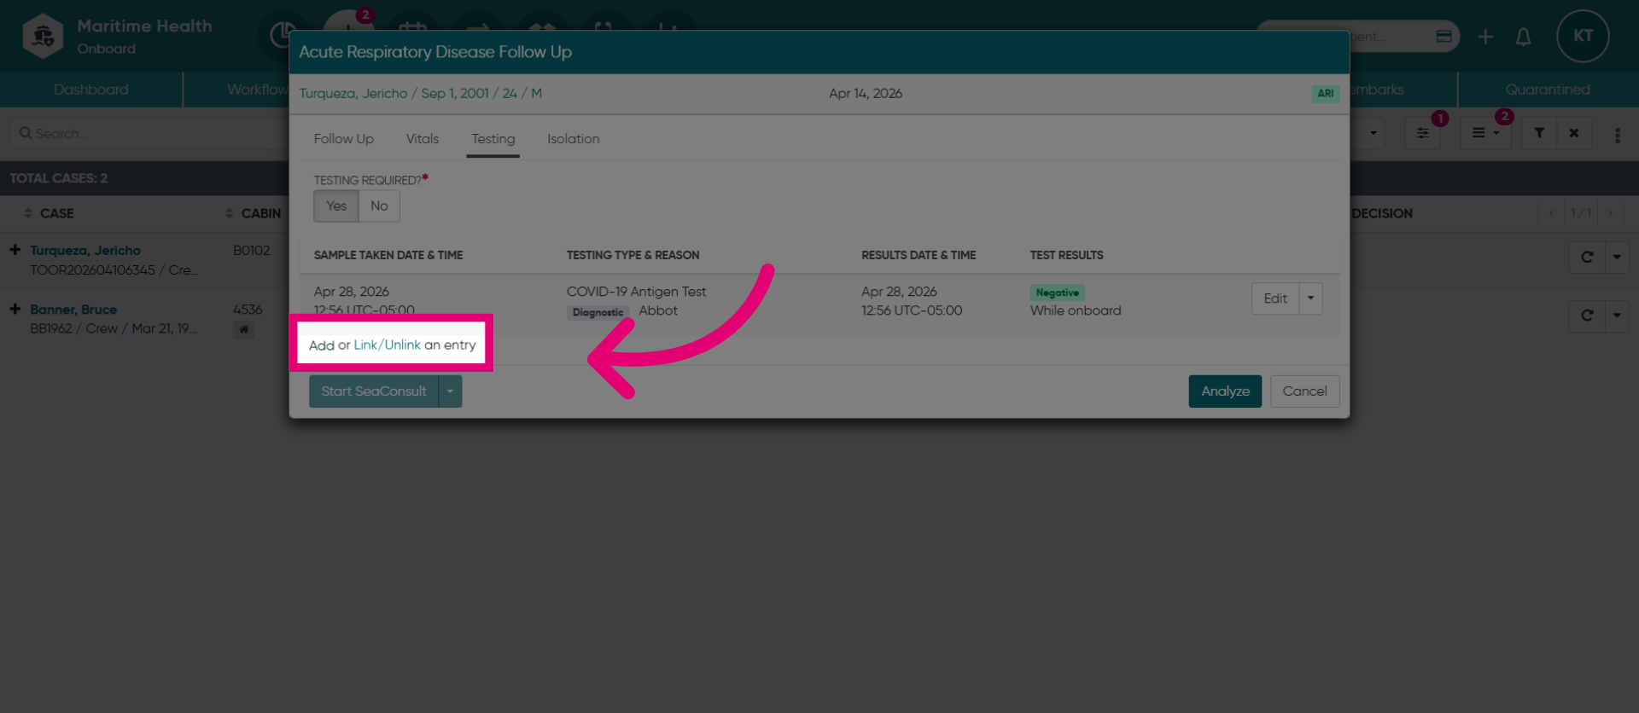Open the Quarantined navigation tab
Image resolution: width=1639 pixels, height=713 pixels.
click(x=1548, y=90)
